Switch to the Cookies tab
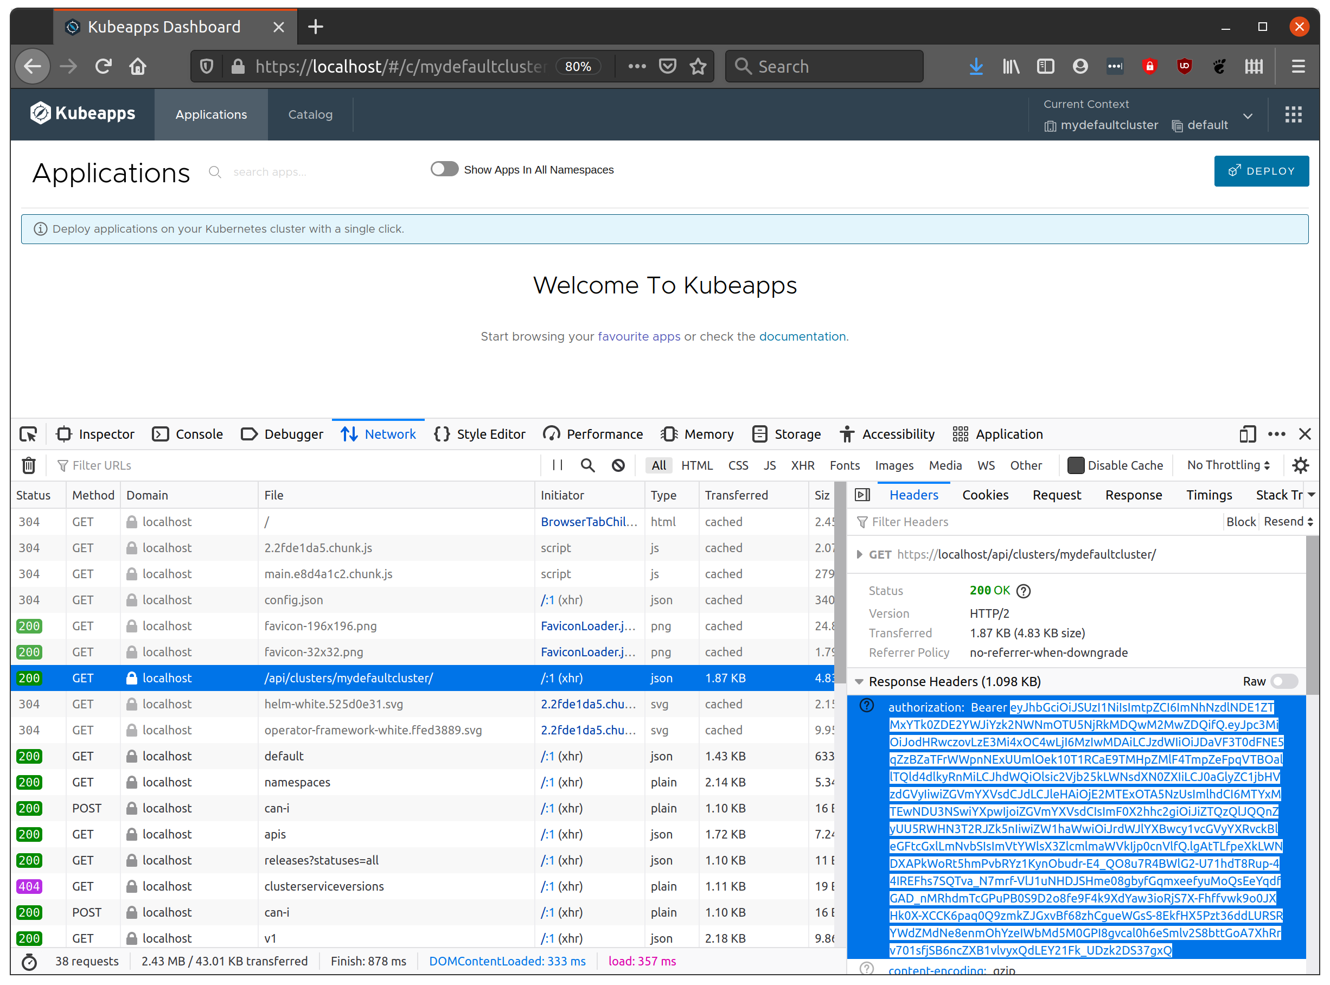 pos(985,495)
